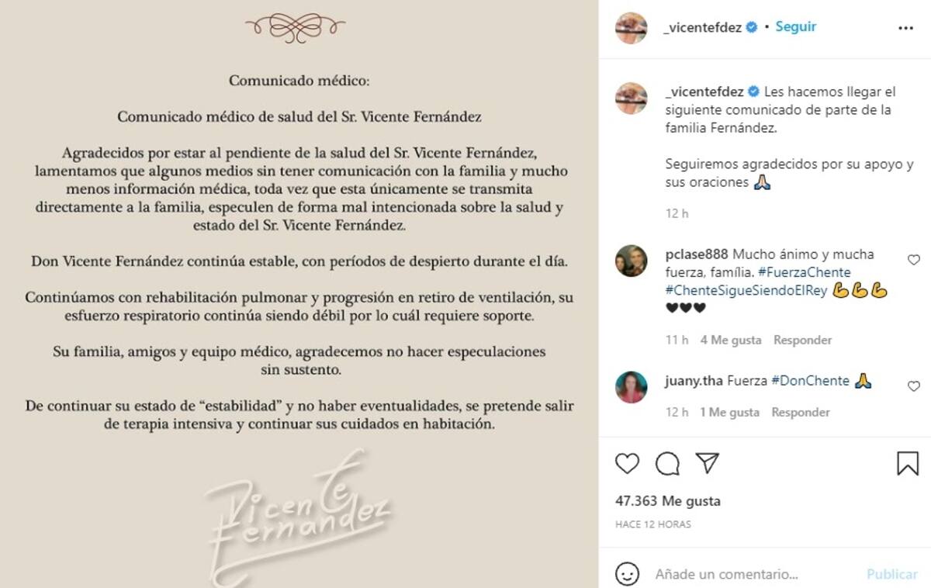The height and width of the screenshot is (588, 931).
Task: Share the post via paper plane icon
Action: tap(707, 464)
